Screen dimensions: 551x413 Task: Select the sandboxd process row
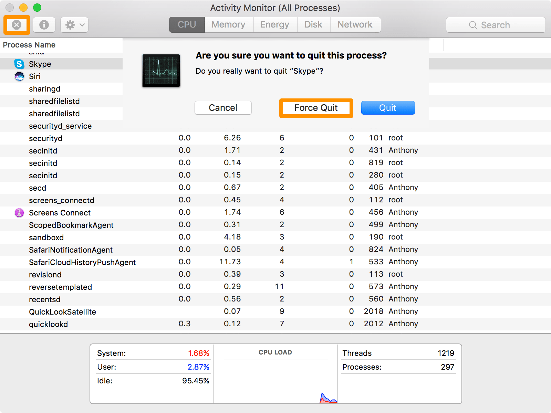[46, 237]
